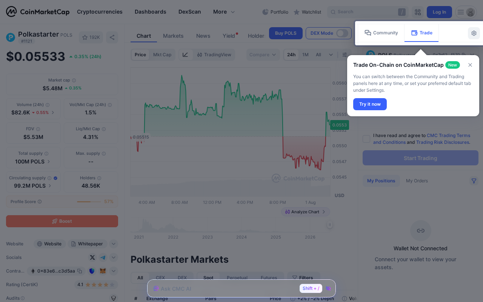Expand the Contracts chevron
The width and height of the screenshot is (483, 302).
click(x=114, y=271)
